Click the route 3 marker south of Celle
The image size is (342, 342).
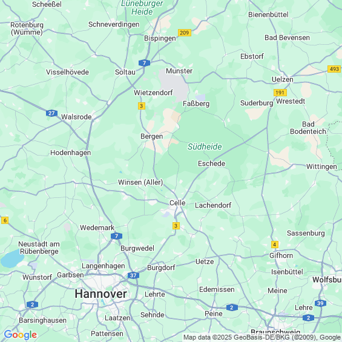point(176,226)
